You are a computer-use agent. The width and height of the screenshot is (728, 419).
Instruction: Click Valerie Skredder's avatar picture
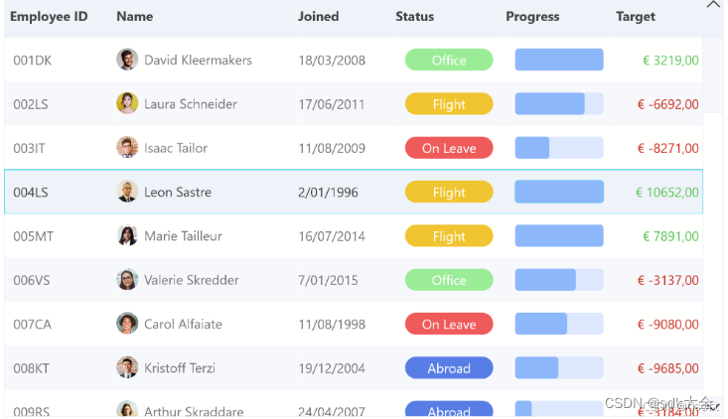(127, 280)
